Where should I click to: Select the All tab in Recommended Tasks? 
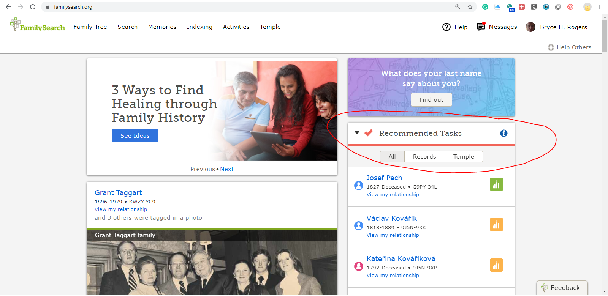pyautogui.click(x=392, y=157)
